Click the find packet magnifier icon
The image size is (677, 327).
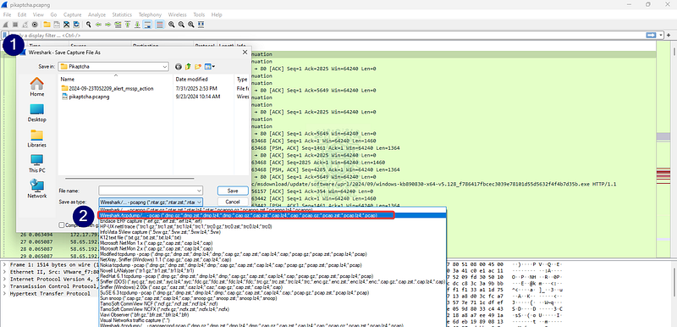point(89,25)
